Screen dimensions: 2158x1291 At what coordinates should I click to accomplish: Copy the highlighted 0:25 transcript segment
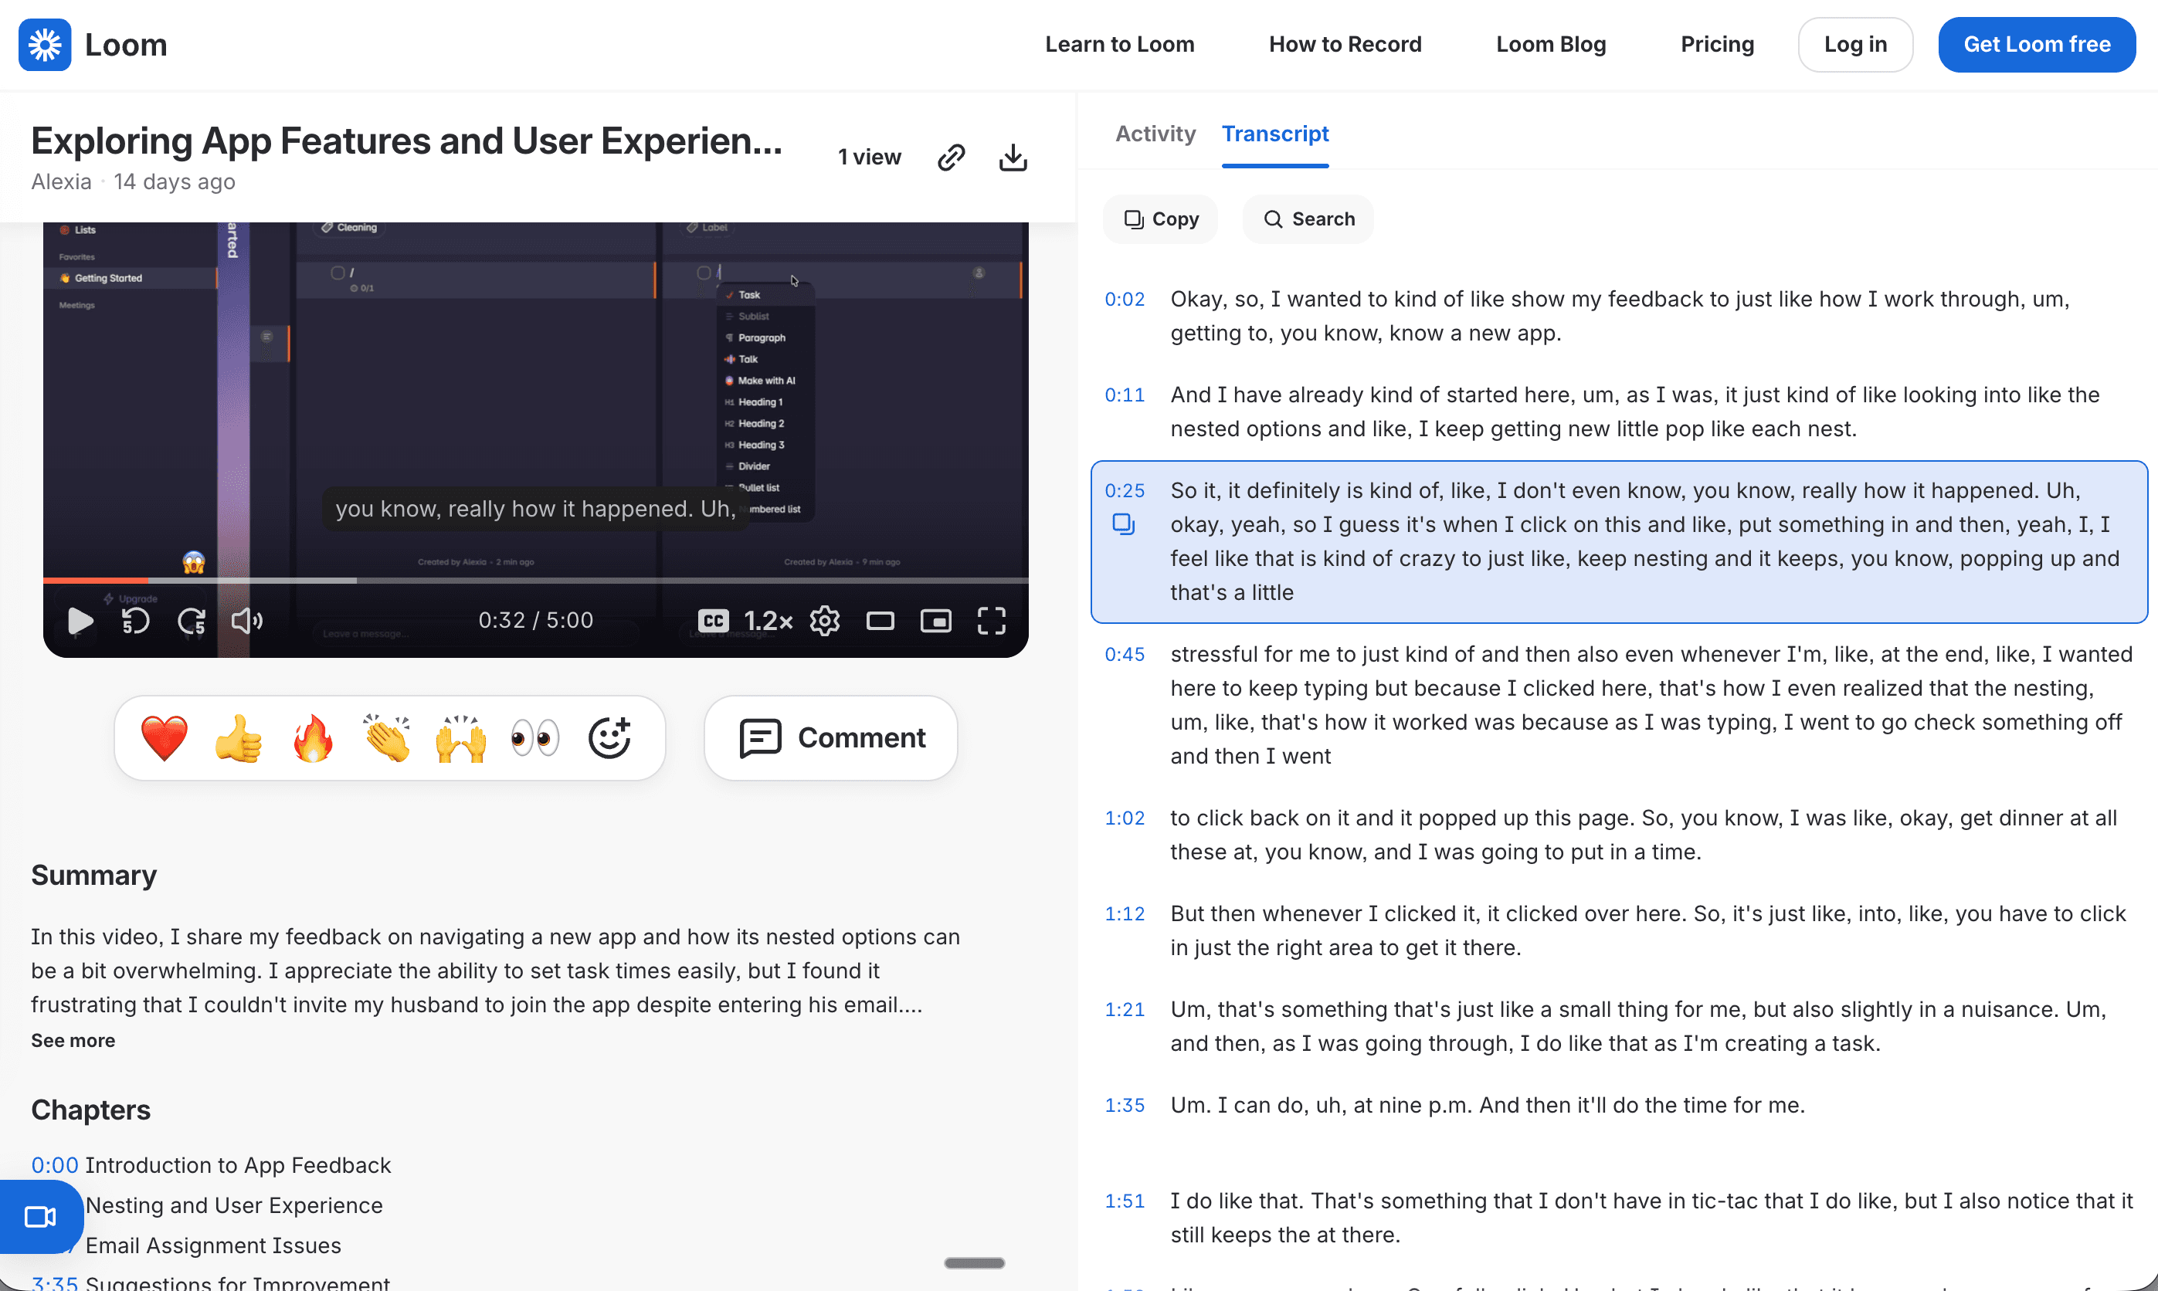(x=1123, y=524)
